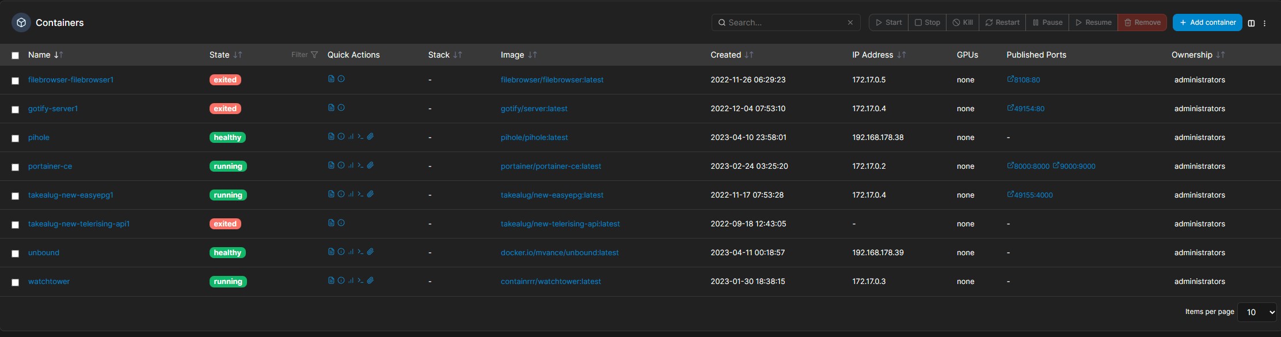
Task: Open the Items per page dropdown
Action: point(1257,312)
